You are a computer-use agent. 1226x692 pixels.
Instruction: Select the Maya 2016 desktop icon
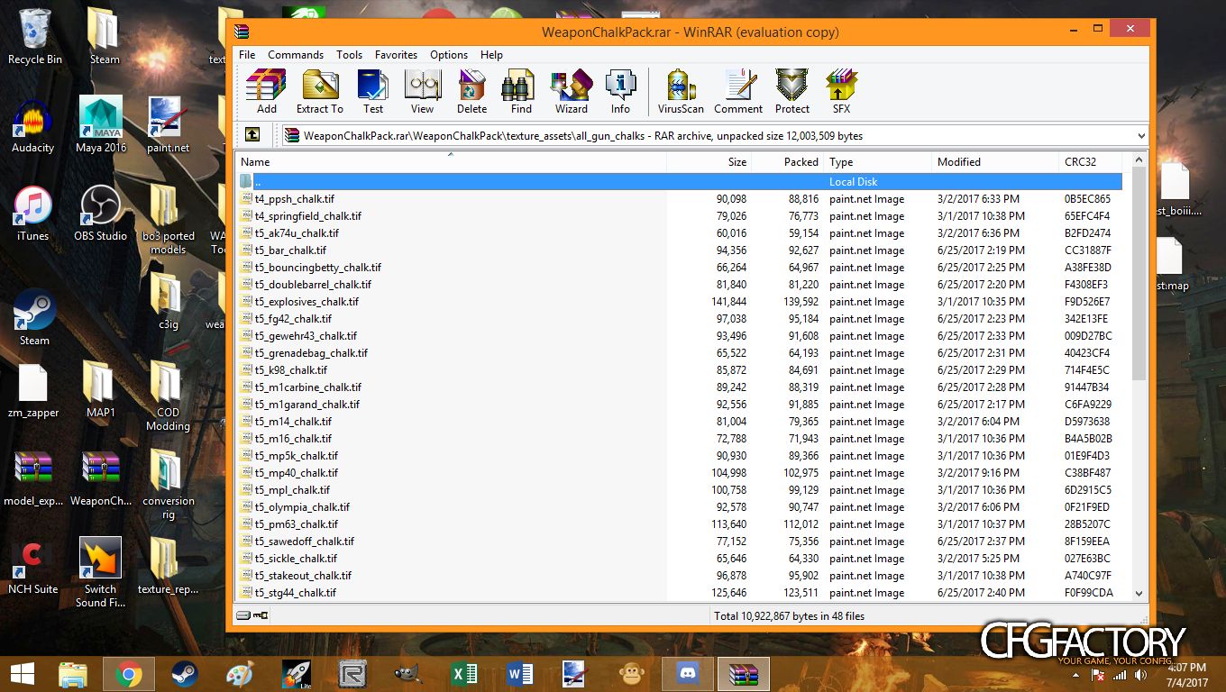[x=101, y=126]
